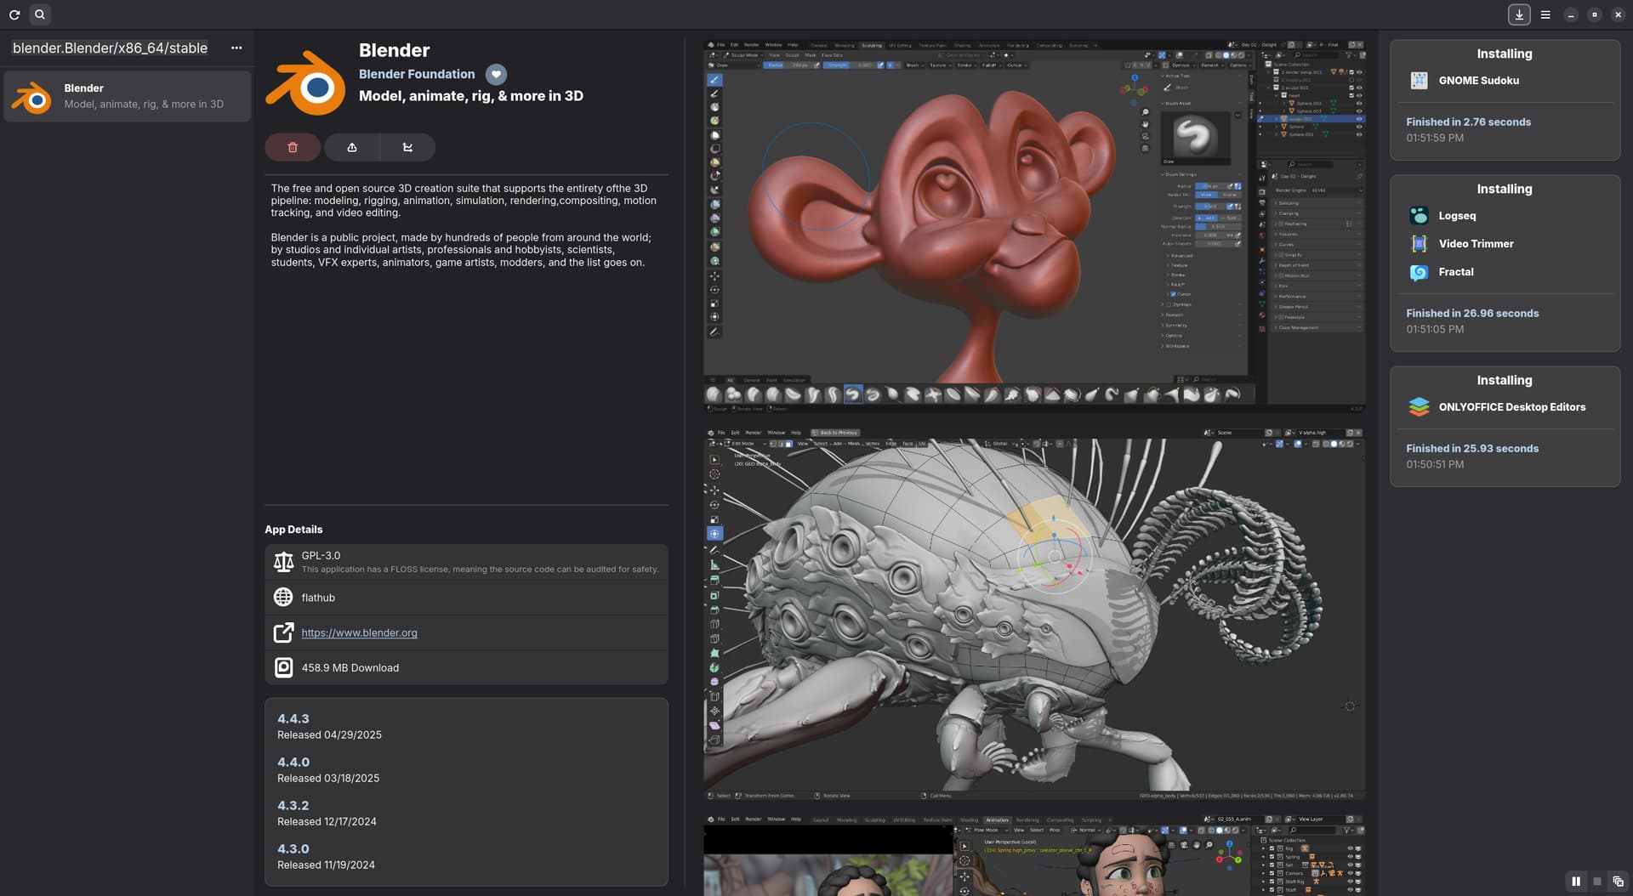Image resolution: width=1633 pixels, height=896 pixels.
Task: Click the Logseq icon in transactions
Action: (1419, 216)
